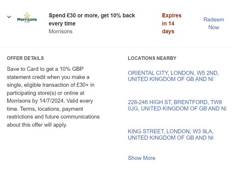Screen dimensions: 233x170
Task: Click 'participating store(s)' in the offer terms
Action: click(x=31, y=93)
